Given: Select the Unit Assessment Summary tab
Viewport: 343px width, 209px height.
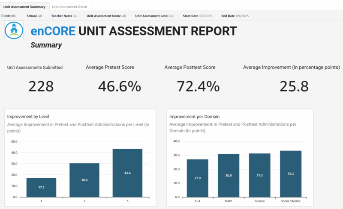Looking at the screenshot, I should [24, 7].
